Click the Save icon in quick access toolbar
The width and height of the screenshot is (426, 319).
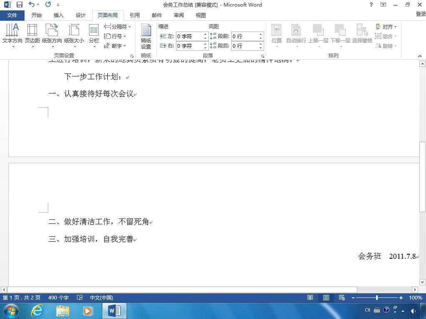[19, 4]
